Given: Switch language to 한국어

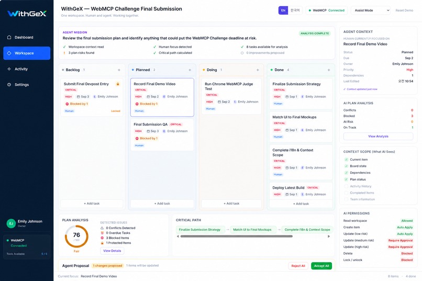Looking at the screenshot, I should pyautogui.click(x=295, y=10).
